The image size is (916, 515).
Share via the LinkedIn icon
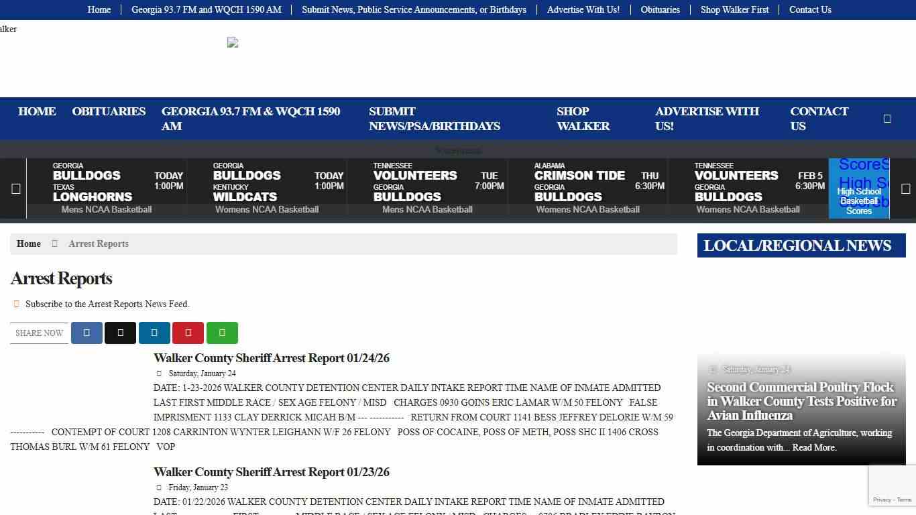point(154,333)
